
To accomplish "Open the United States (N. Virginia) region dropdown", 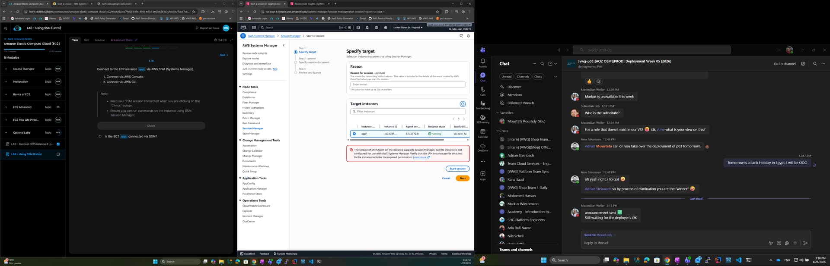I will pyautogui.click(x=407, y=28).
